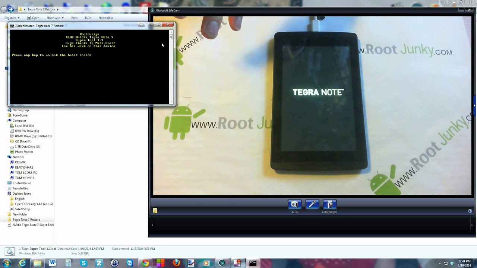Open Internet Explorer from the taskbar

point(22,263)
